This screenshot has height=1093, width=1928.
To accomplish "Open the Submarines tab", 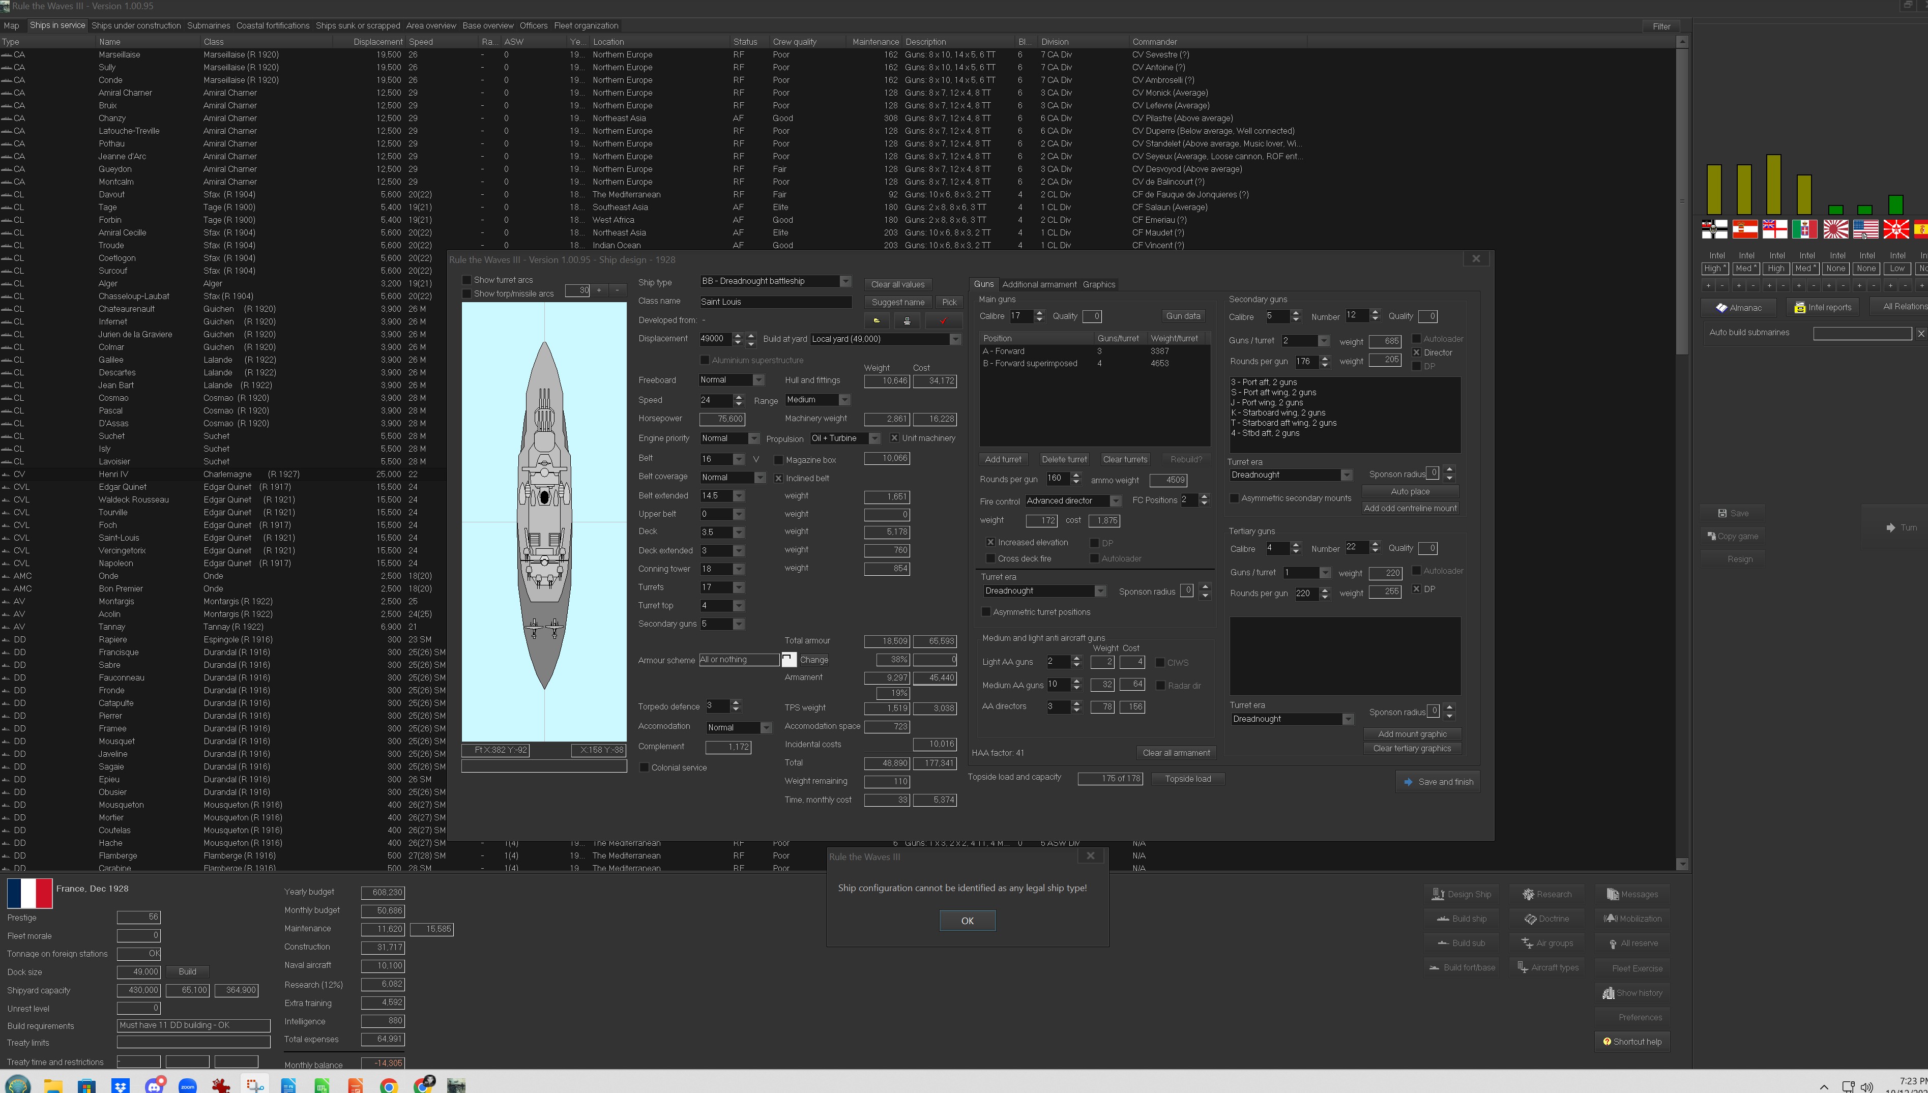I will [x=209, y=25].
